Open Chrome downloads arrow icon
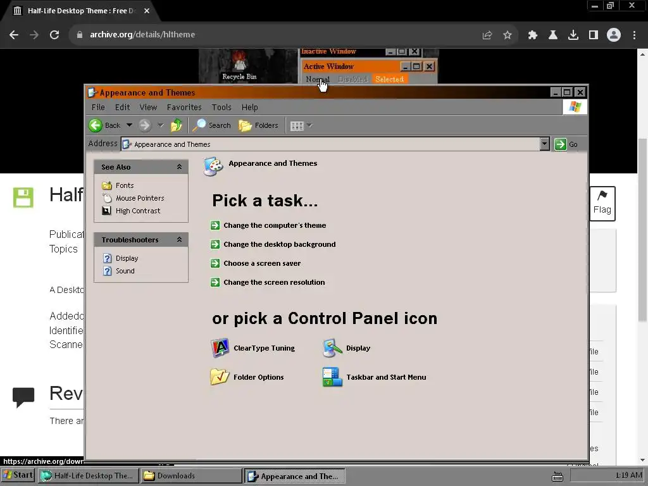 point(573,35)
